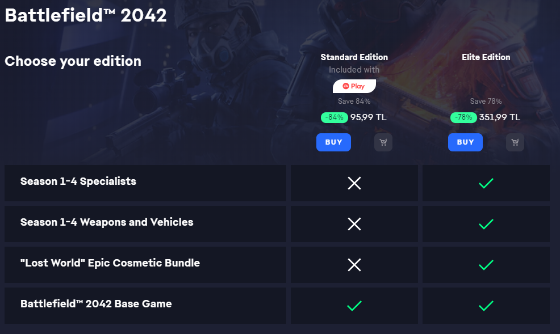Viewport: 560px width, 334px height.
Task: Select the -78% discount badge
Action: pos(463,117)
